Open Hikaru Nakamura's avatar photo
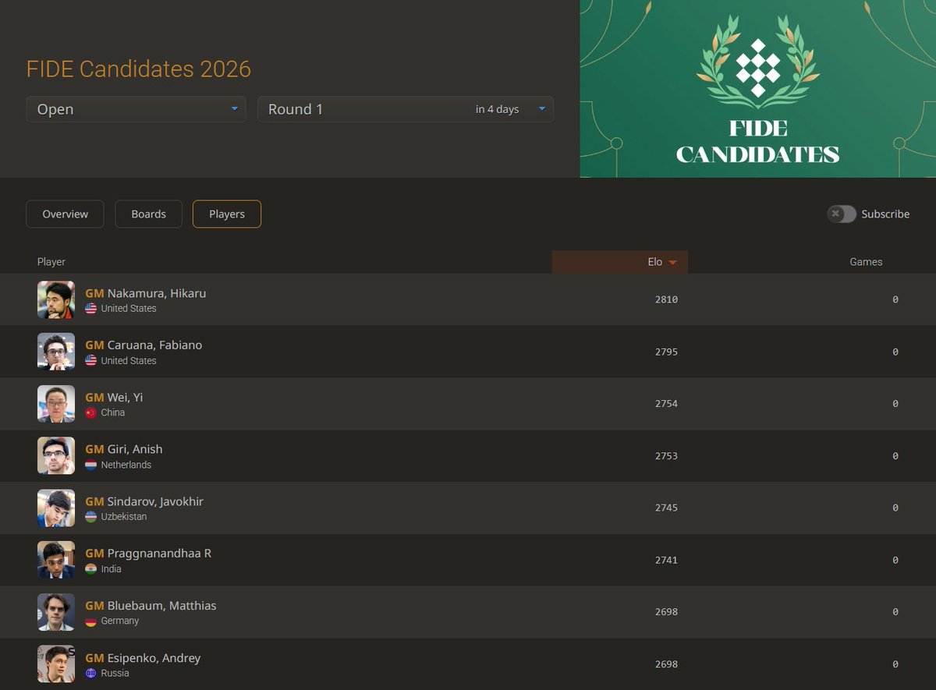The image size is (936, 690). coord(56,300)
